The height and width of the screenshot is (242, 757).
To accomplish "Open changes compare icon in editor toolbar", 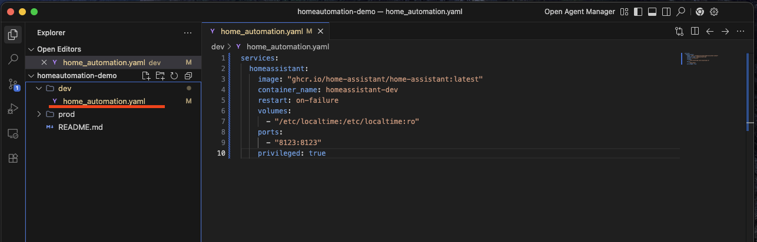I will 679,31.
